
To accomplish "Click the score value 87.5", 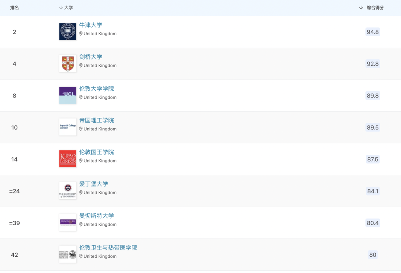I will pos(373,159).
